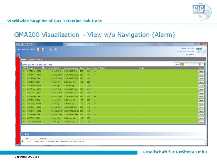Screen dimensions: 217x163
Task: Click the zoom in magnifier icon
Action: [56, 50]
